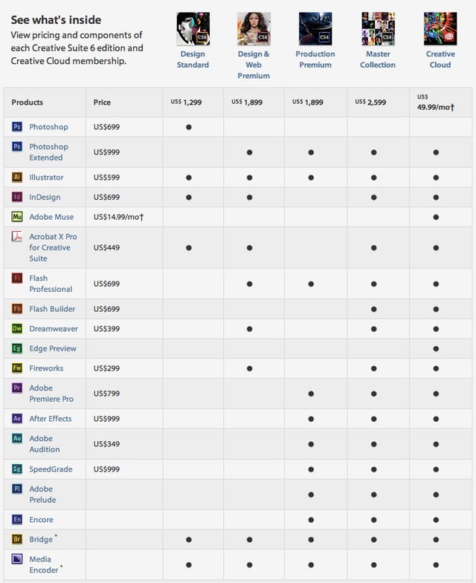Click the Adobe Muse US$14.99/mo price
Screen dimensions: 476x583
(118, 217)
